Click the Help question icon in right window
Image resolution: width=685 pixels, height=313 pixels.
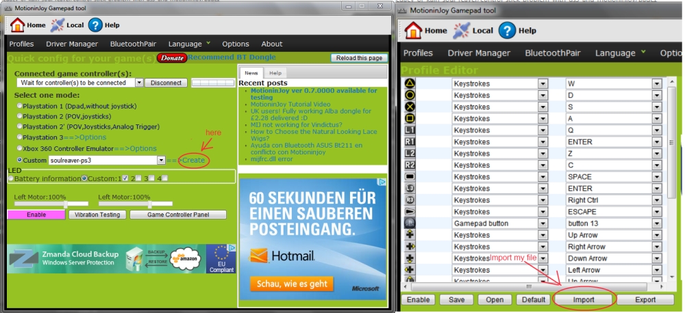click(x=507, y=31)
